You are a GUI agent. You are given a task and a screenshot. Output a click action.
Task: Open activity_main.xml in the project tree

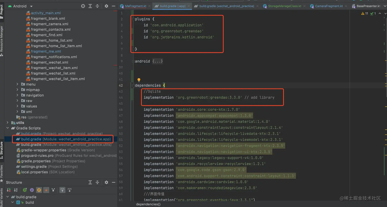tap(46, 13)
